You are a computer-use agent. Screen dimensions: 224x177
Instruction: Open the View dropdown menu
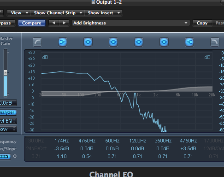[19, 13]
